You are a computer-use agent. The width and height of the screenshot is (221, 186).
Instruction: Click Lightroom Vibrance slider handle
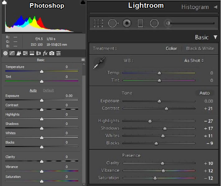click(x=163, y=171)
